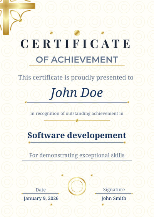Screen dimensions: 154x217
Task: Click 'For demonstrating exceptional skills' line
Action: [x=77, y=155]
